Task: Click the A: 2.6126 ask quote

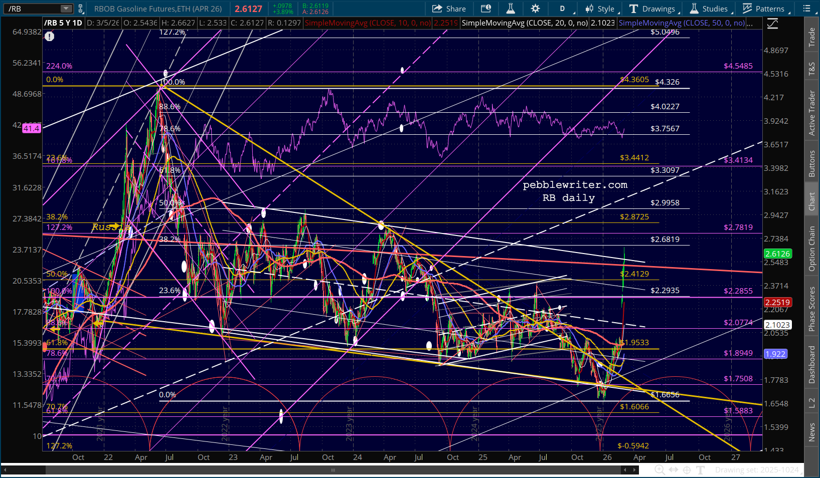Action: 315,12
